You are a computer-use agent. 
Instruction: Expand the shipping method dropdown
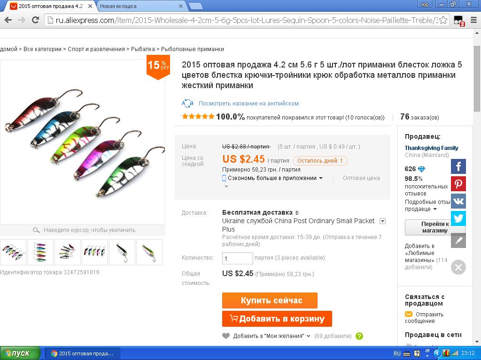tap(382, 221)
